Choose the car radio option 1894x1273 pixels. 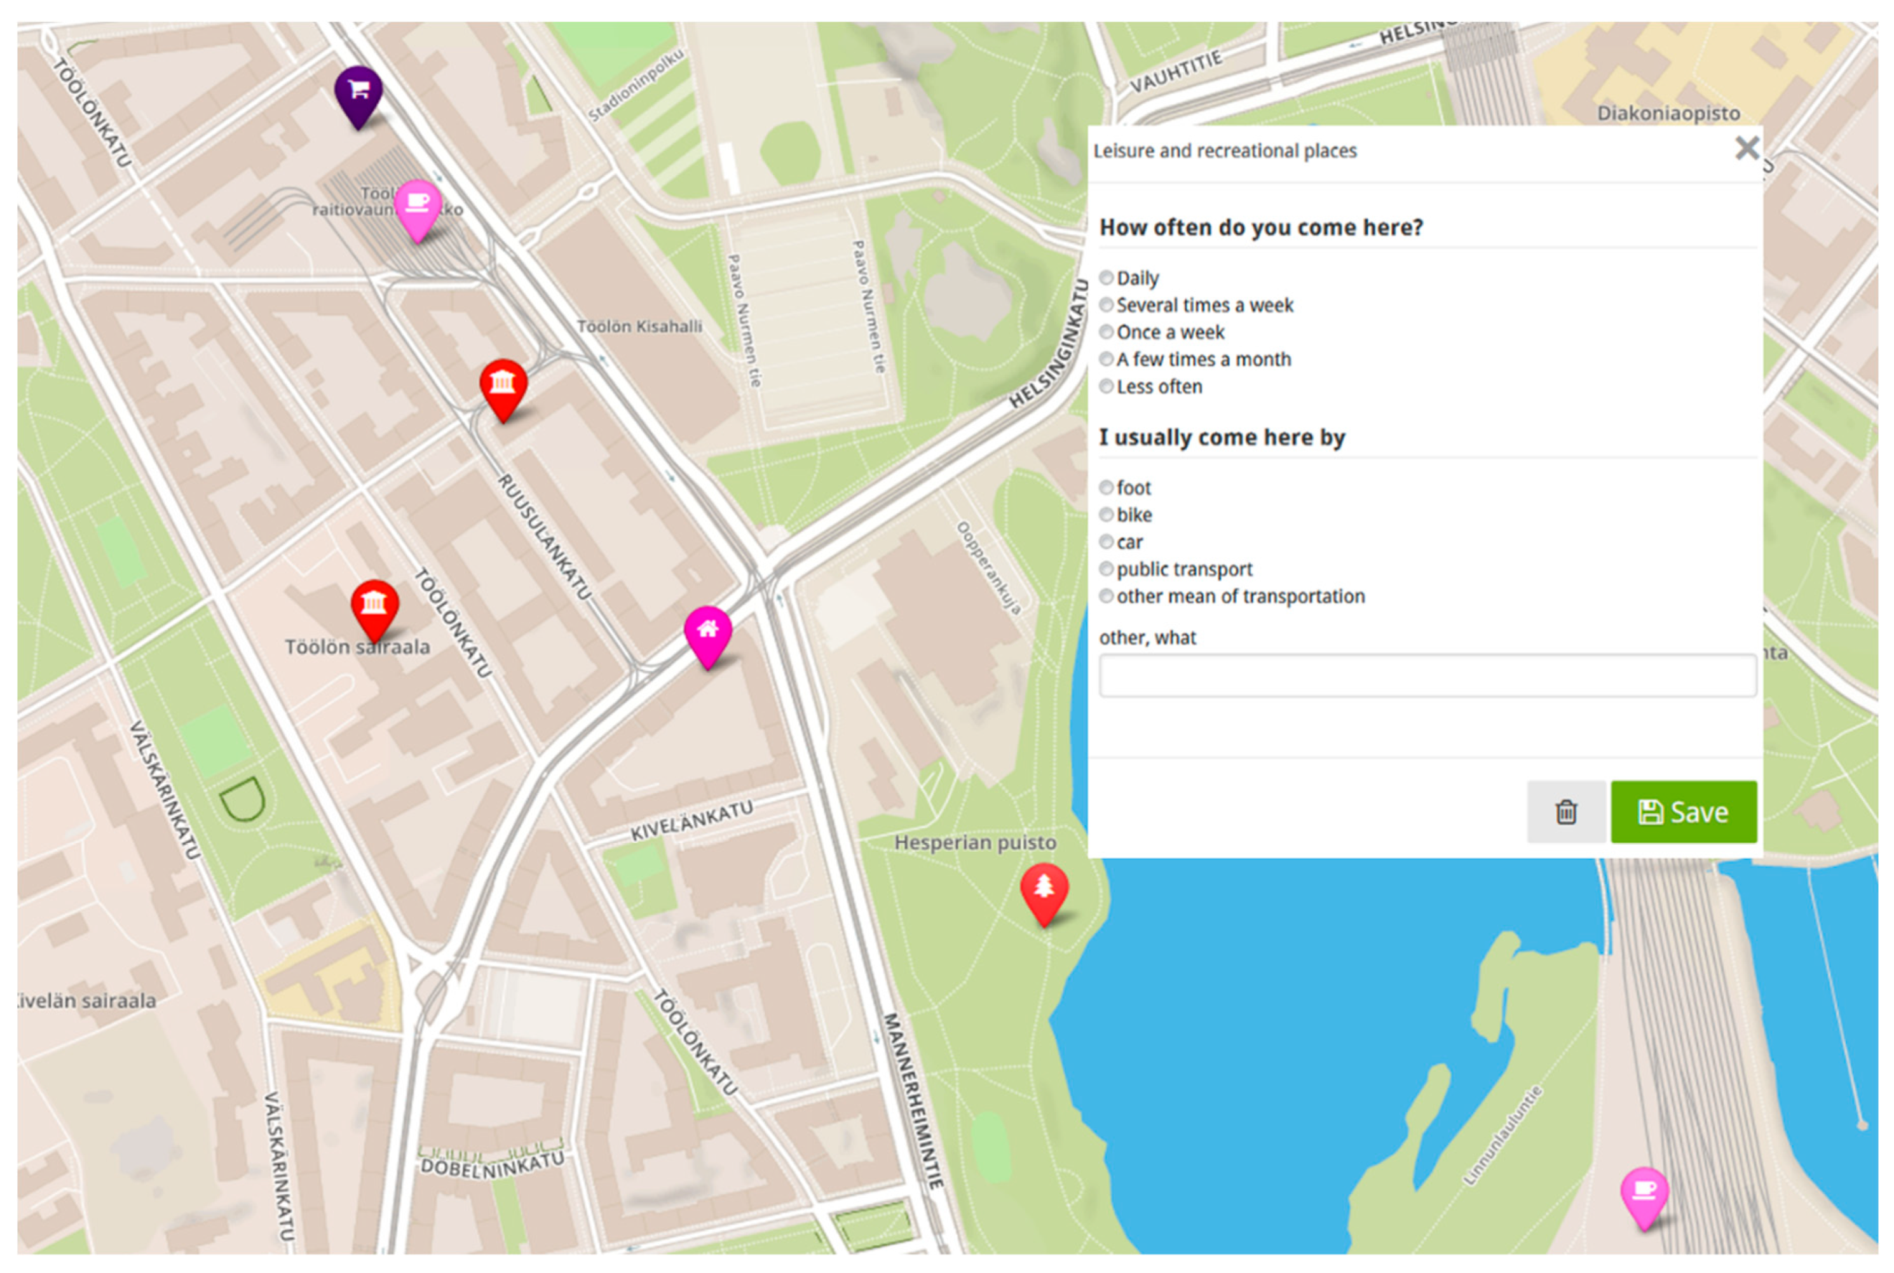[1106, 541]
